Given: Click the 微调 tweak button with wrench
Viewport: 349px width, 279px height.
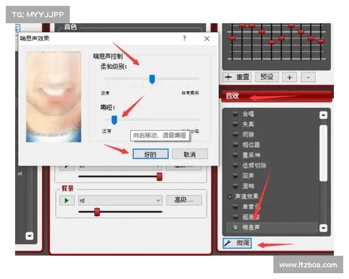Looking at the screenshot, I should point(237,243).
